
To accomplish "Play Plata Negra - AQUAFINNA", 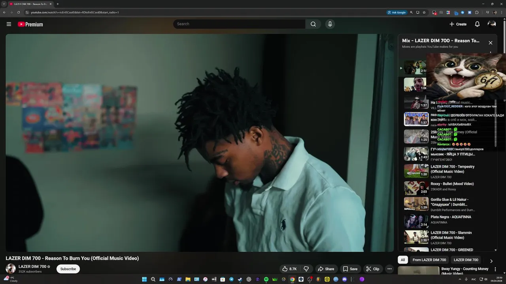I will (x=447, y=221).
